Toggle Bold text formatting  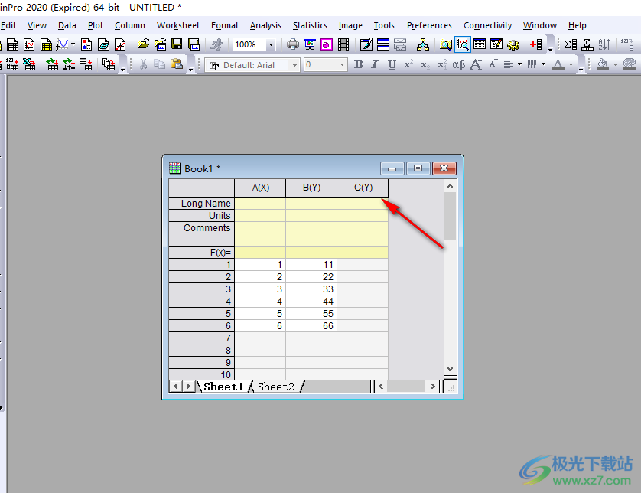[359, 64]
